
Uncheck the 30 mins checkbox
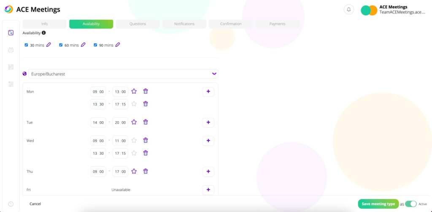[26, 45]
